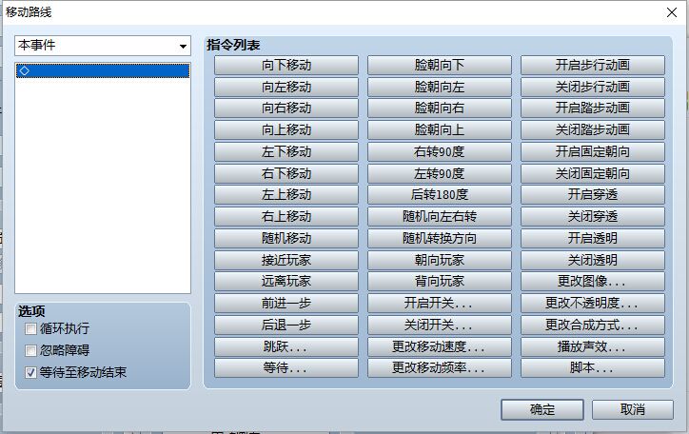Open the 更改图像... dialog
The height and width of the screenshot is (434, 689).
coord(593,281)
